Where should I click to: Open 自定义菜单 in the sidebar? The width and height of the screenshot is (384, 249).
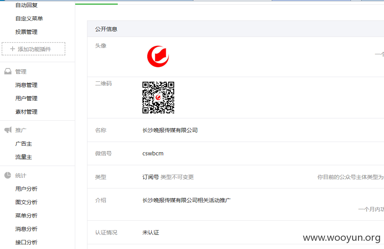tap(29, 18)
